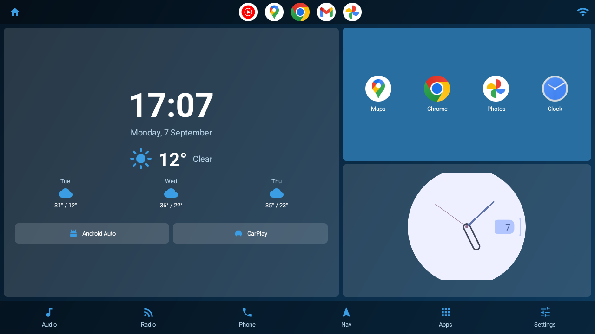Open Chrome shortcut in the top bar

click(x=300, y=12)
